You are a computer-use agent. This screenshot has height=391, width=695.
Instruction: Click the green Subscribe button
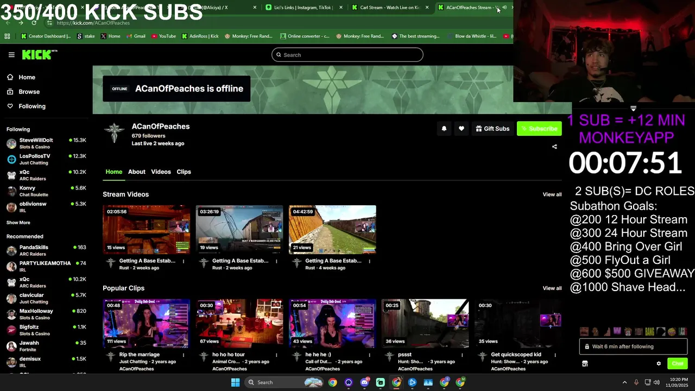point(539,129)
